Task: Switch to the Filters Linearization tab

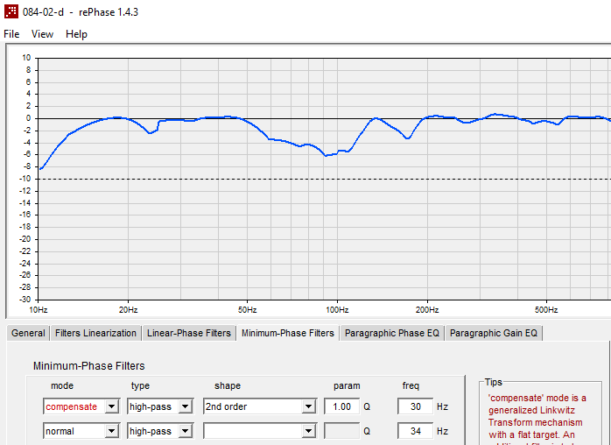Action: click(95, 333)
